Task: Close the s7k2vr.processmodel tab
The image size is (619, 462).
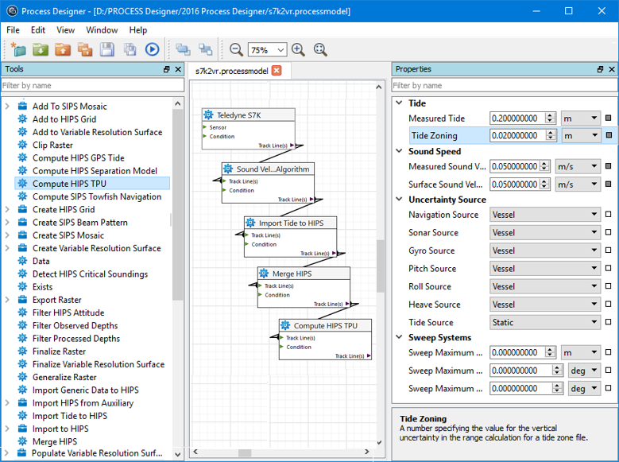Action: 277,71
